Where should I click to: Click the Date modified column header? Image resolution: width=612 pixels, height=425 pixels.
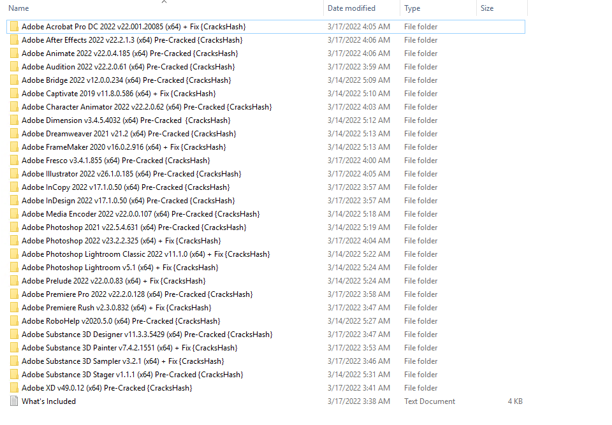pyautogui.click(x=351, y=8)
